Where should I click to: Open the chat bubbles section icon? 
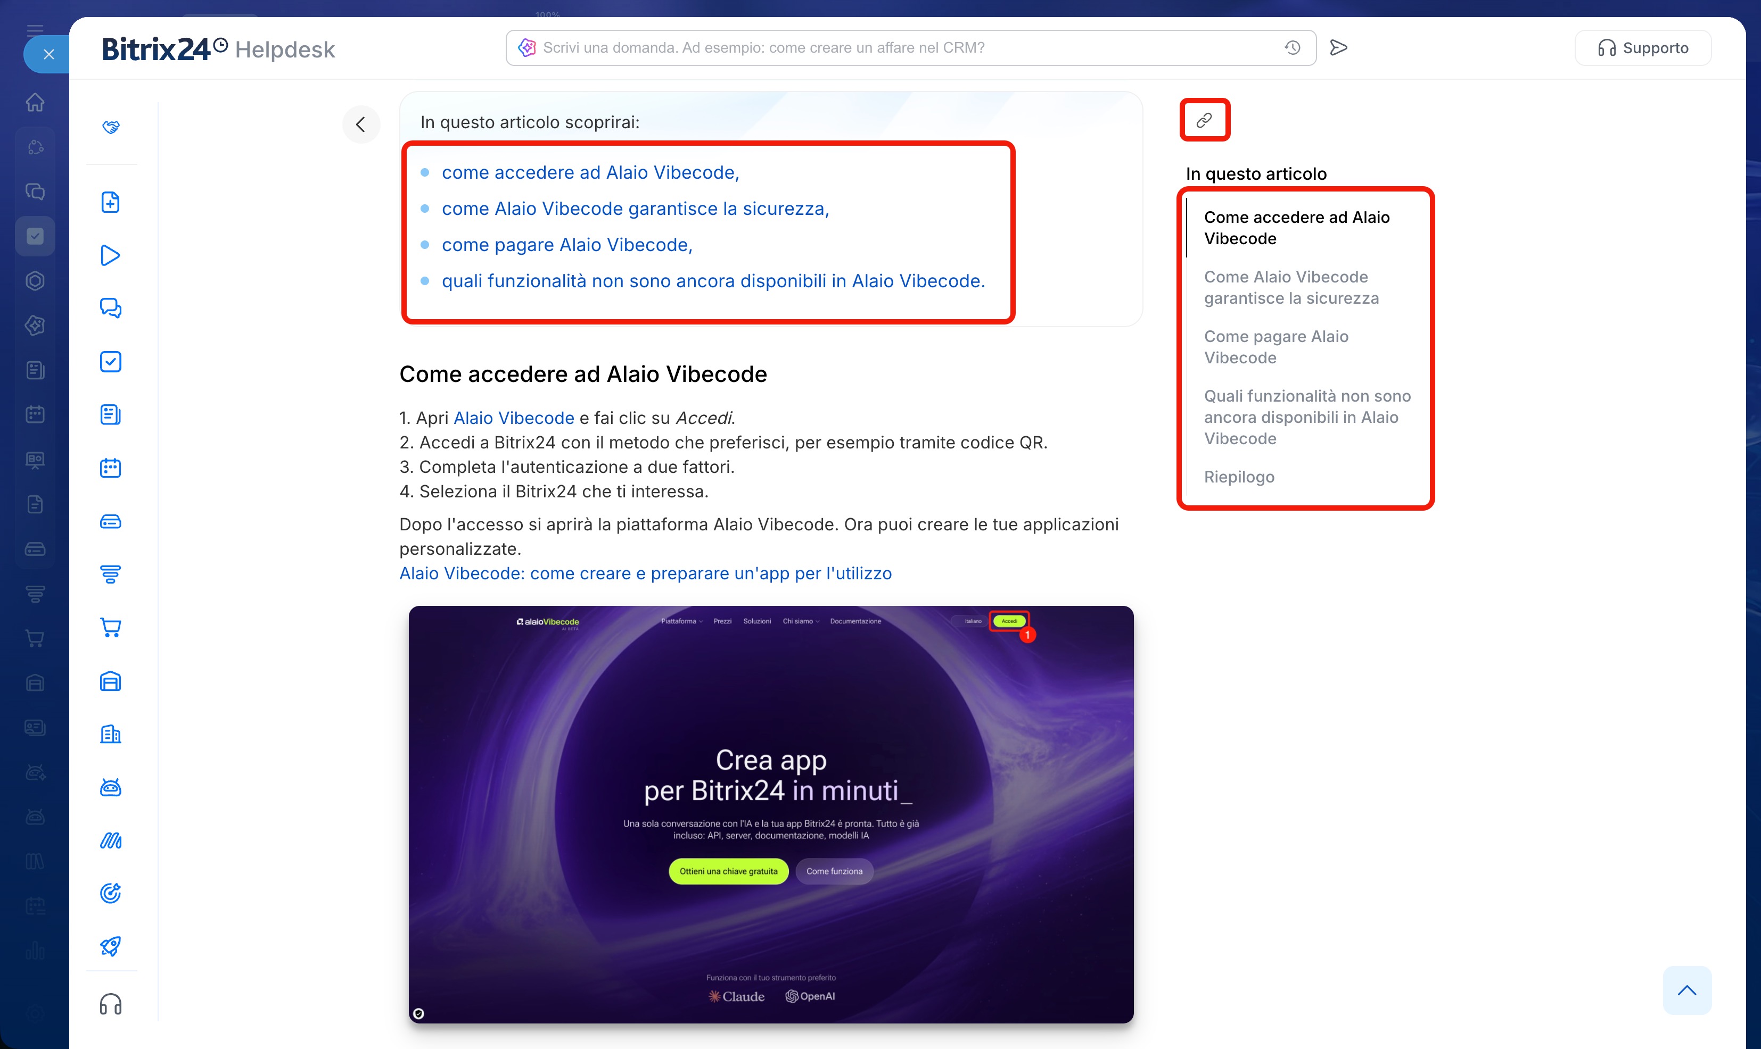pos(111,308)
